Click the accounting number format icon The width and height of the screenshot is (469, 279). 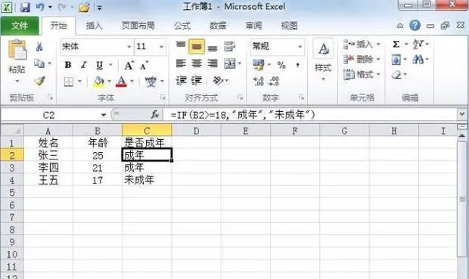259,65
